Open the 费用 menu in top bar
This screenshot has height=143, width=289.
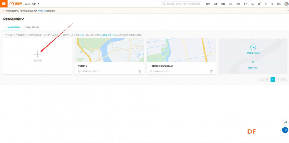pos(208,4)
